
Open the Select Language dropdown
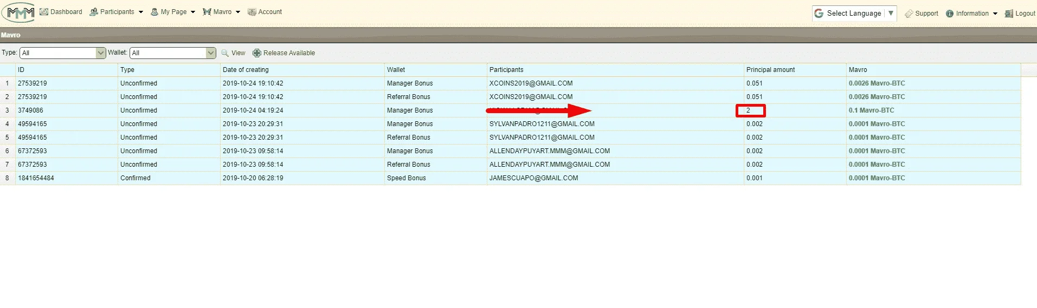[x=854, y=14]
